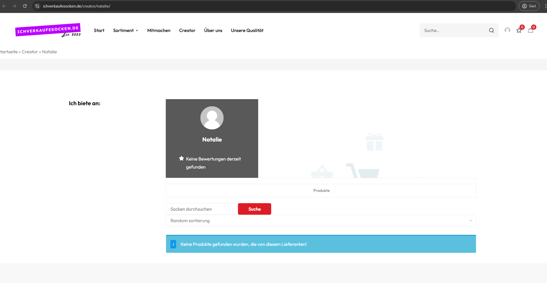Focus the top Suche.. search field
Viewport: 547px width, 283px height.
pyautogui.click(x=453, y=30)
